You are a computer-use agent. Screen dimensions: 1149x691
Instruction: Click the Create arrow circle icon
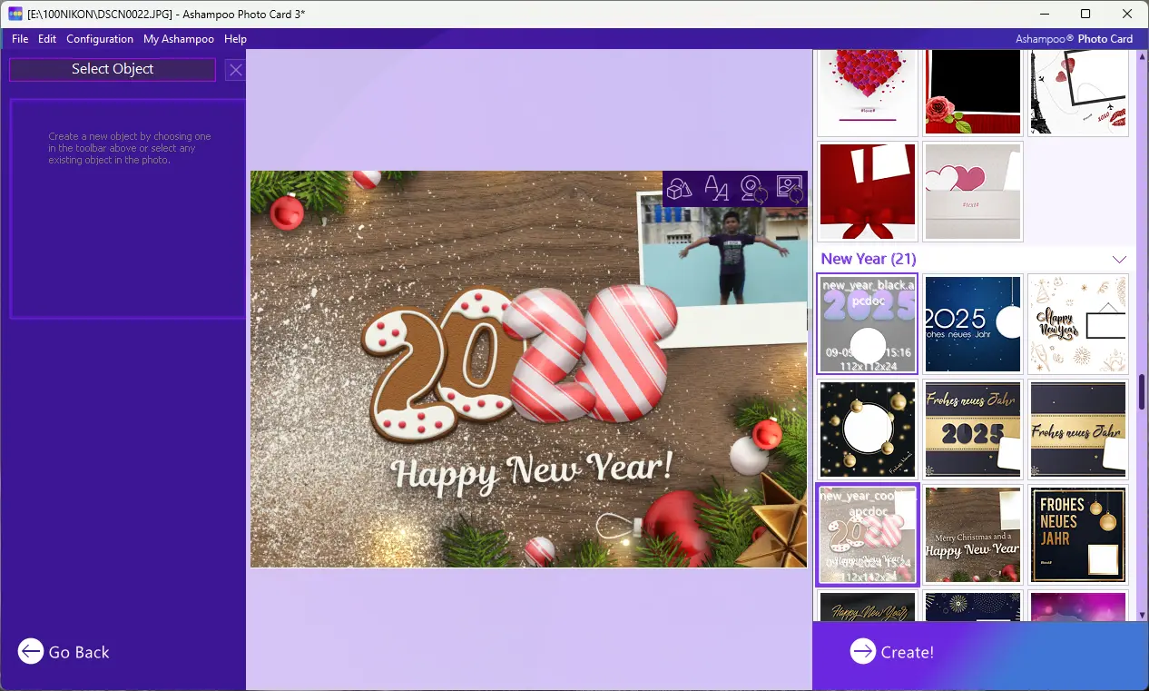(862, 651)
